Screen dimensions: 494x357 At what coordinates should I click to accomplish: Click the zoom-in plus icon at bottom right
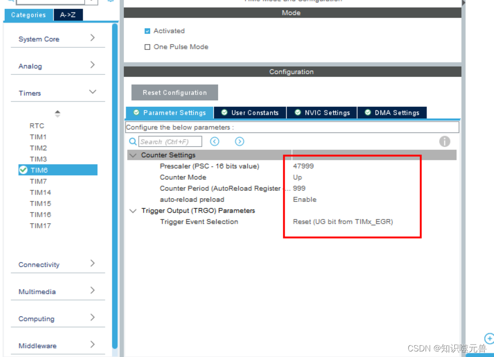coord(489,339)
